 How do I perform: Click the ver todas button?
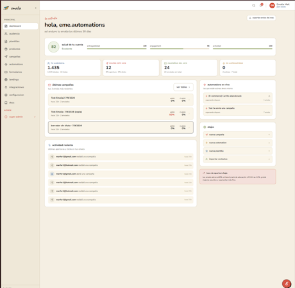[x=183, y=87]
